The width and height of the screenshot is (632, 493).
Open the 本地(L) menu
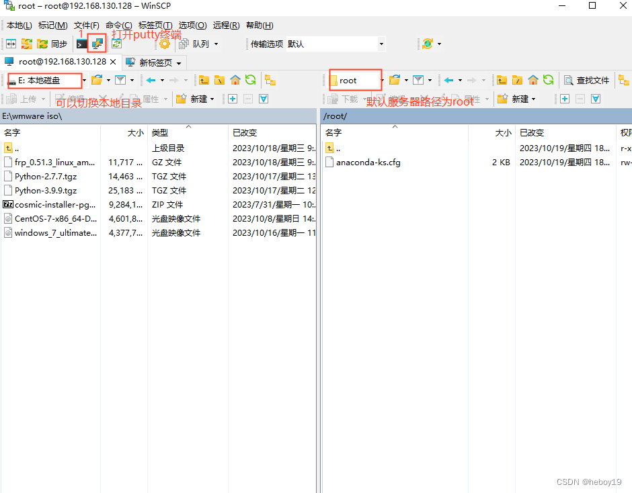coord(19,26)
